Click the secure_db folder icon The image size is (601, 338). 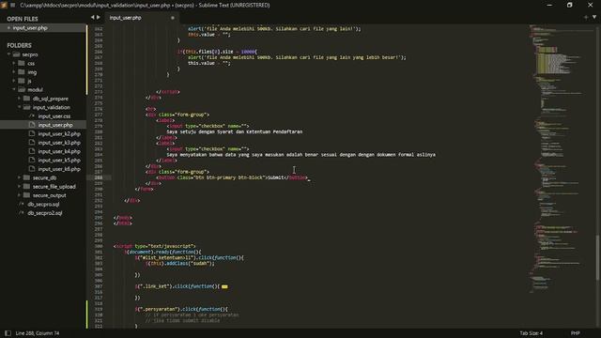point(27,177)
